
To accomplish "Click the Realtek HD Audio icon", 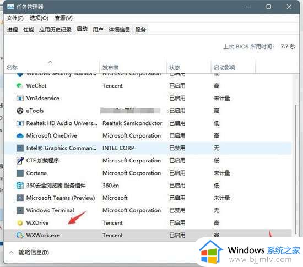I will coord(20,123).
